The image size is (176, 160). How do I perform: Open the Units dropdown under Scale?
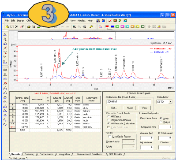[x=128, y=147]
